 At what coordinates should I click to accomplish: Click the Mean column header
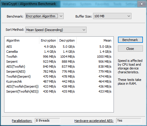tap(95, 40)
